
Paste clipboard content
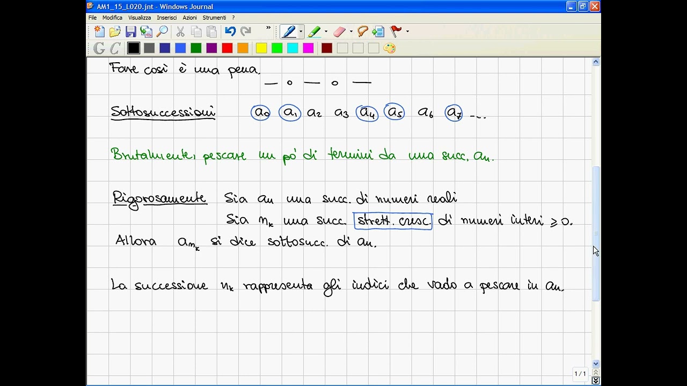pos(211,32)
